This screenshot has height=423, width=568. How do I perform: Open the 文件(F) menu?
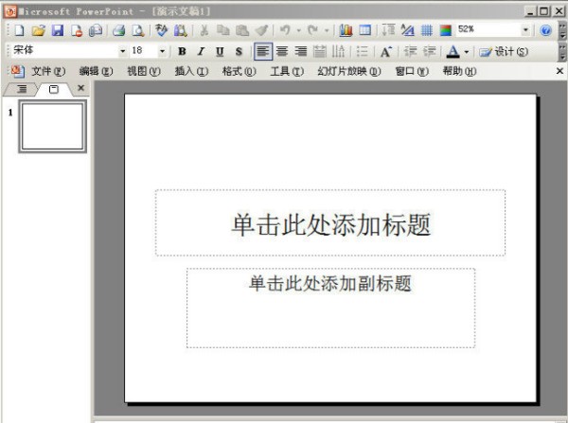[x=48, y=71]
